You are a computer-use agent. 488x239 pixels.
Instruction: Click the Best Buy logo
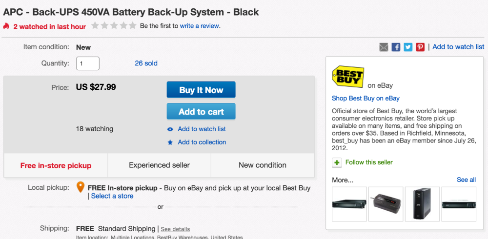tap(347, 77)
